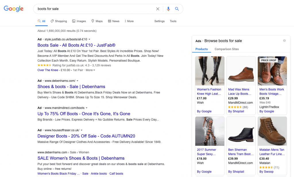294x177 pixels.
Task: Open 'Up To 75% Off Boots' ad link
Action: point(84,114)
